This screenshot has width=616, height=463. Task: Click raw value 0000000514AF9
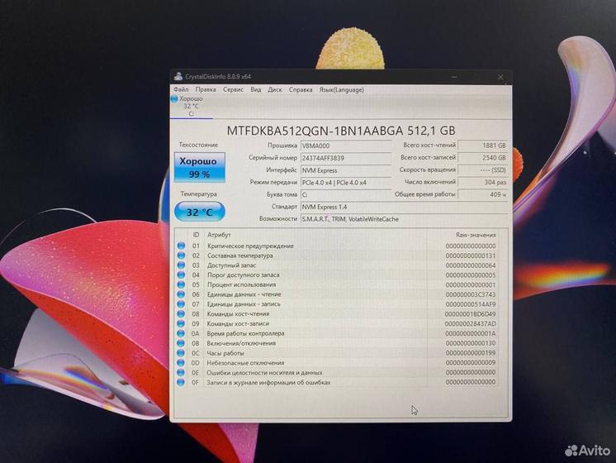470,304
